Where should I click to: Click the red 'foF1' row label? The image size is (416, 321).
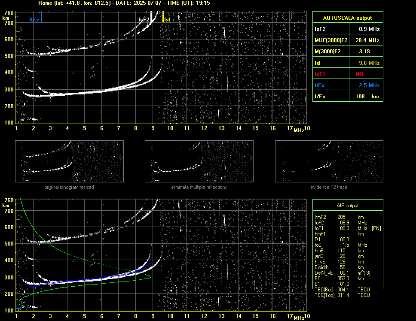point(320,74)
